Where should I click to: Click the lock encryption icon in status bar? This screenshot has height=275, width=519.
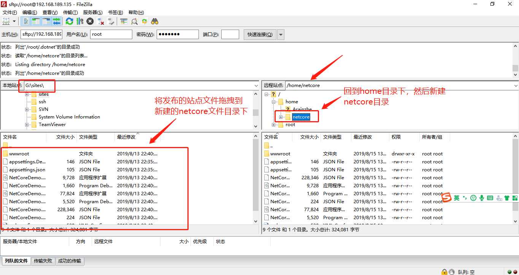coord(444,272)
